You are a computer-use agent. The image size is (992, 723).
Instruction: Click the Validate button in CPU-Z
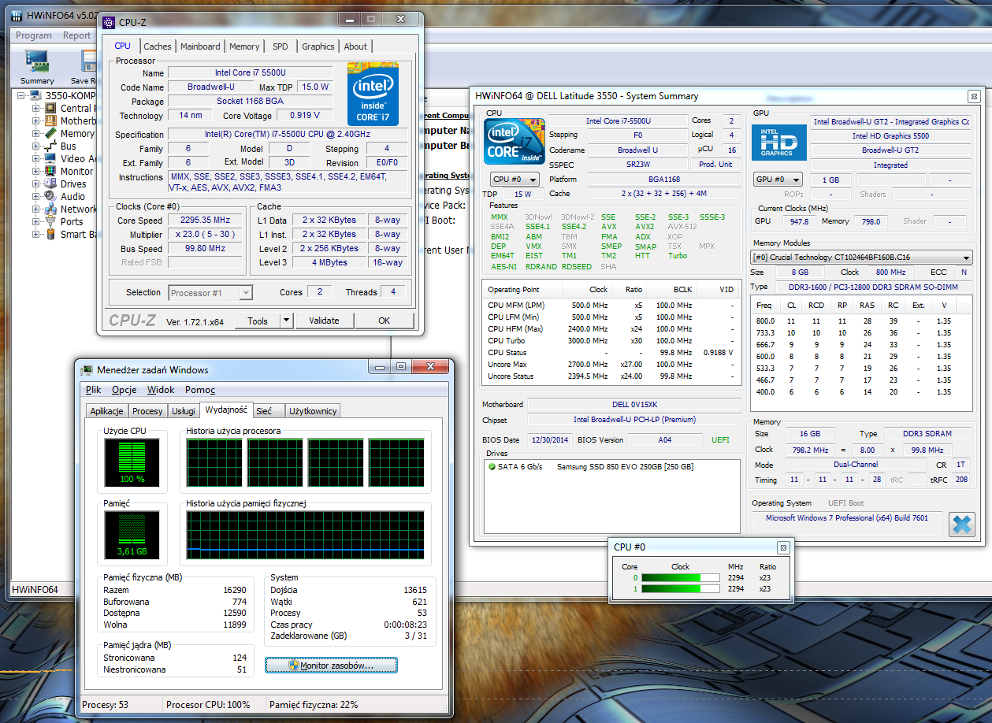324,321
